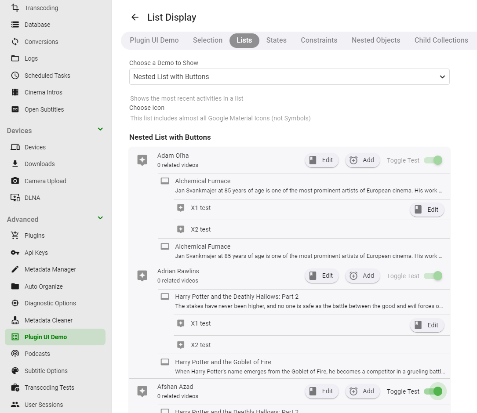Open Cinema Intros film icon in sidebar
Screen dimensions: 477x413
click(x=15, y=92)
